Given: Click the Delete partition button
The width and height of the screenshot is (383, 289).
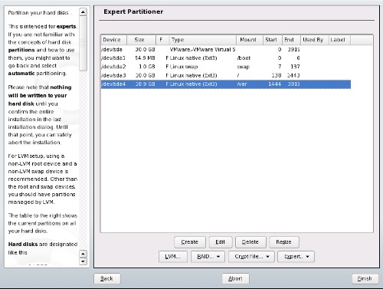Looking at the screenshot, I should click(x=250, y=242).
